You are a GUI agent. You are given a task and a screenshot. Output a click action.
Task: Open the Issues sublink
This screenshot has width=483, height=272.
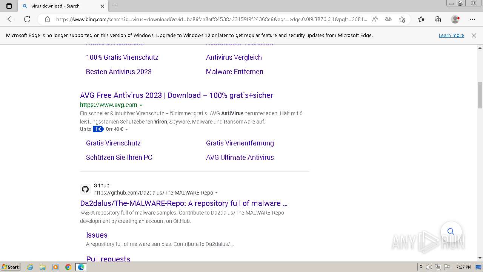tap(97, 235)
